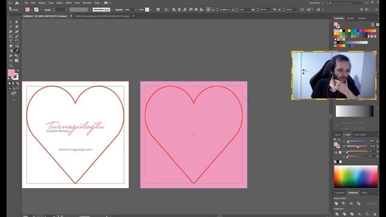Click the Search Adobe Stock field
Viewport: 386px width, 217px height.
click(345, 3)
